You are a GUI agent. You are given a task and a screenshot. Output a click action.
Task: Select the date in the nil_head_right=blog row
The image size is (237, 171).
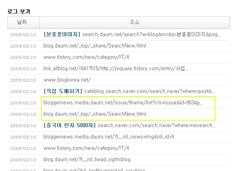click(x=23, y=160)
